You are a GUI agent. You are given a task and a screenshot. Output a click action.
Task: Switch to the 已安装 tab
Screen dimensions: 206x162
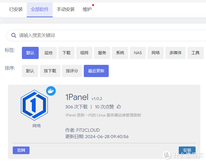click(16, 9)
